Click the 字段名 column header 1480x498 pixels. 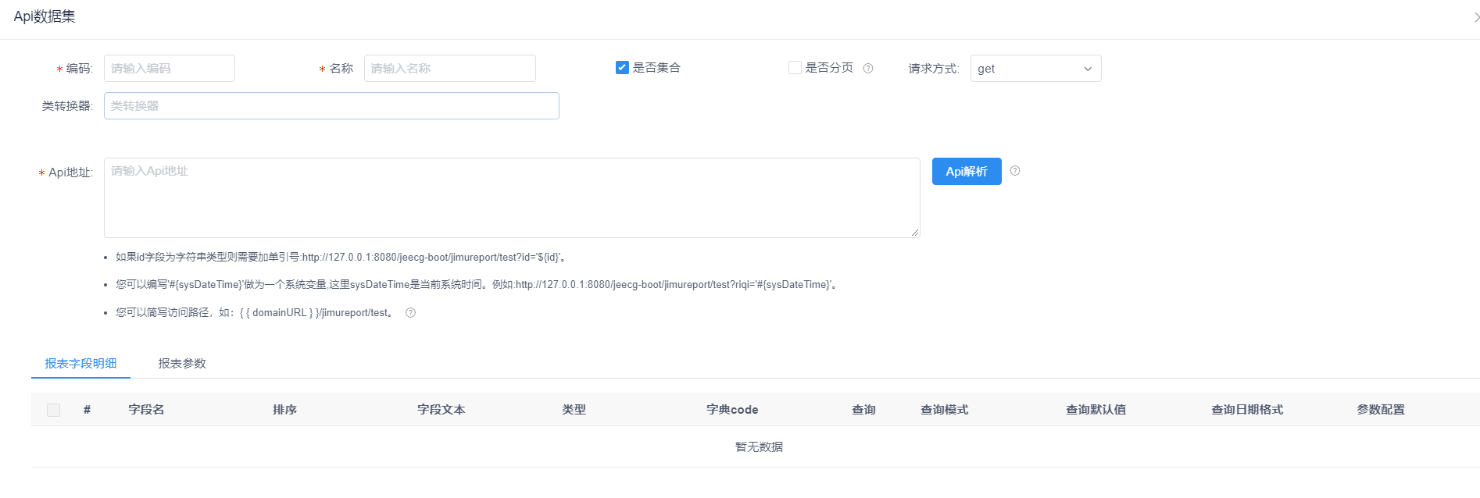146,409
